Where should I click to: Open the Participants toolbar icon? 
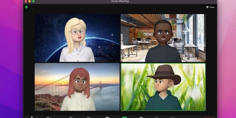(90, 117)
